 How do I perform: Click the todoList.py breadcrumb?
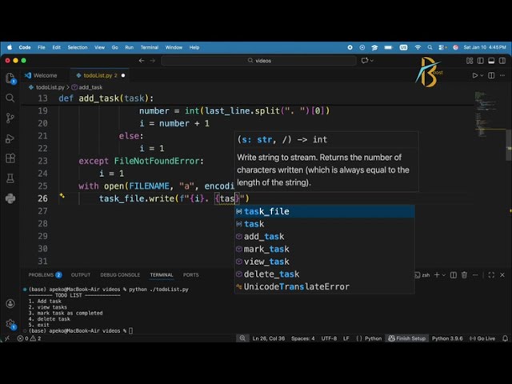tap(46, 87)
